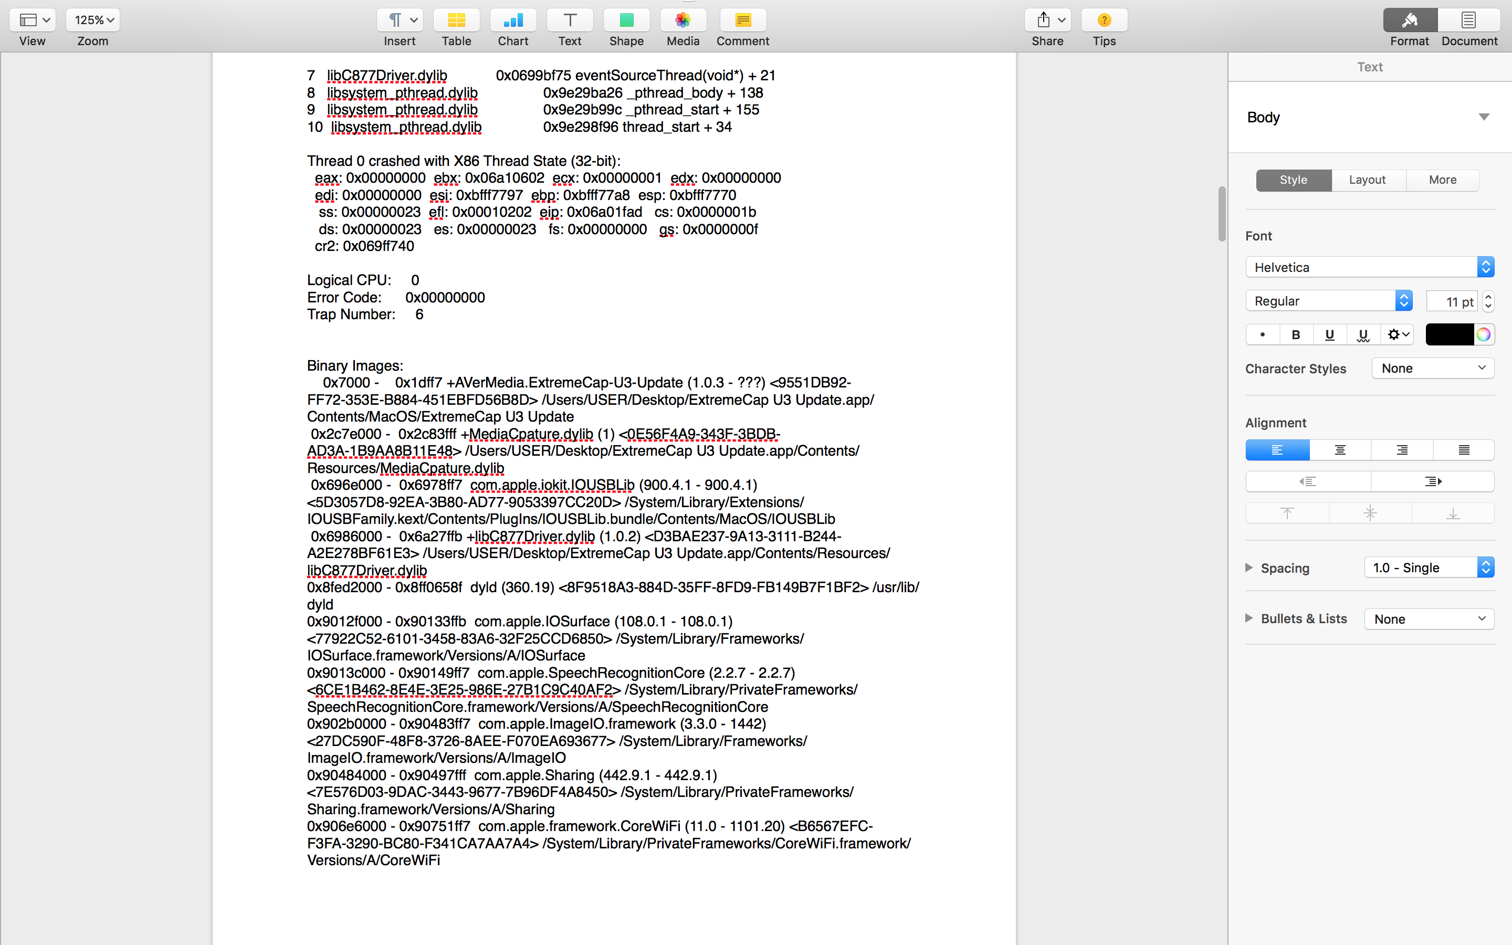Click the increase indent button
The width and height of the screenshot is (1512, 945).
tap(1432, 481)
